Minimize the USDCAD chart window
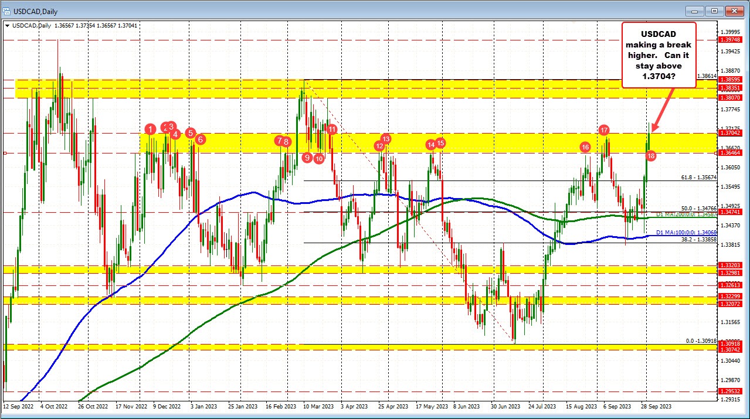 694,11
